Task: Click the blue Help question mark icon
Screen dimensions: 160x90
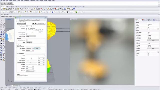Action: click(74, 9)
